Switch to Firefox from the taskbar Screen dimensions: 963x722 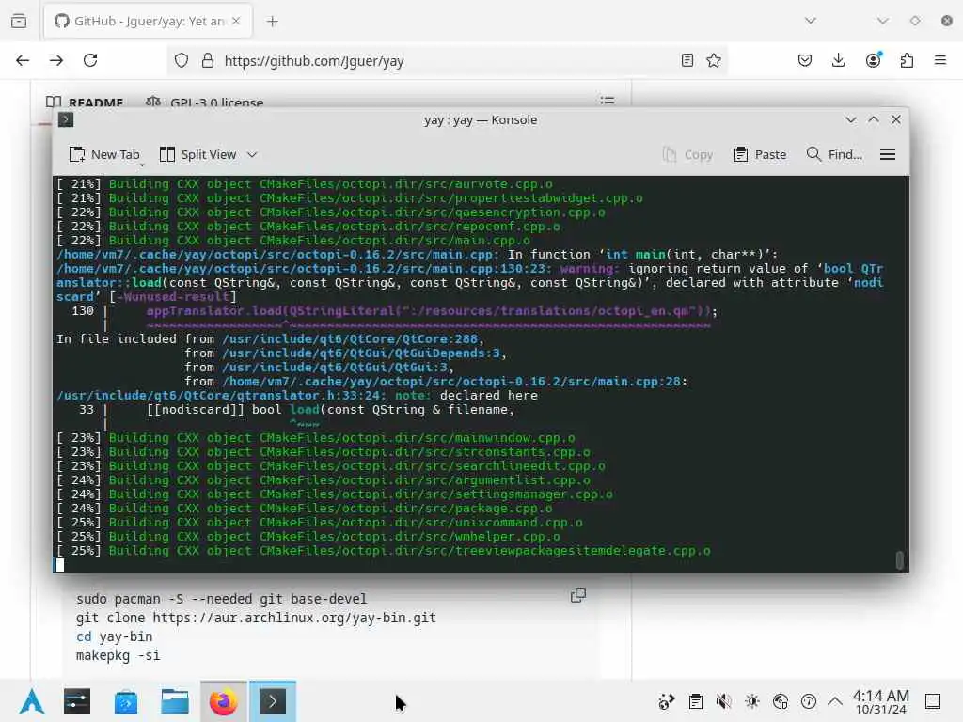click(224, 701)
